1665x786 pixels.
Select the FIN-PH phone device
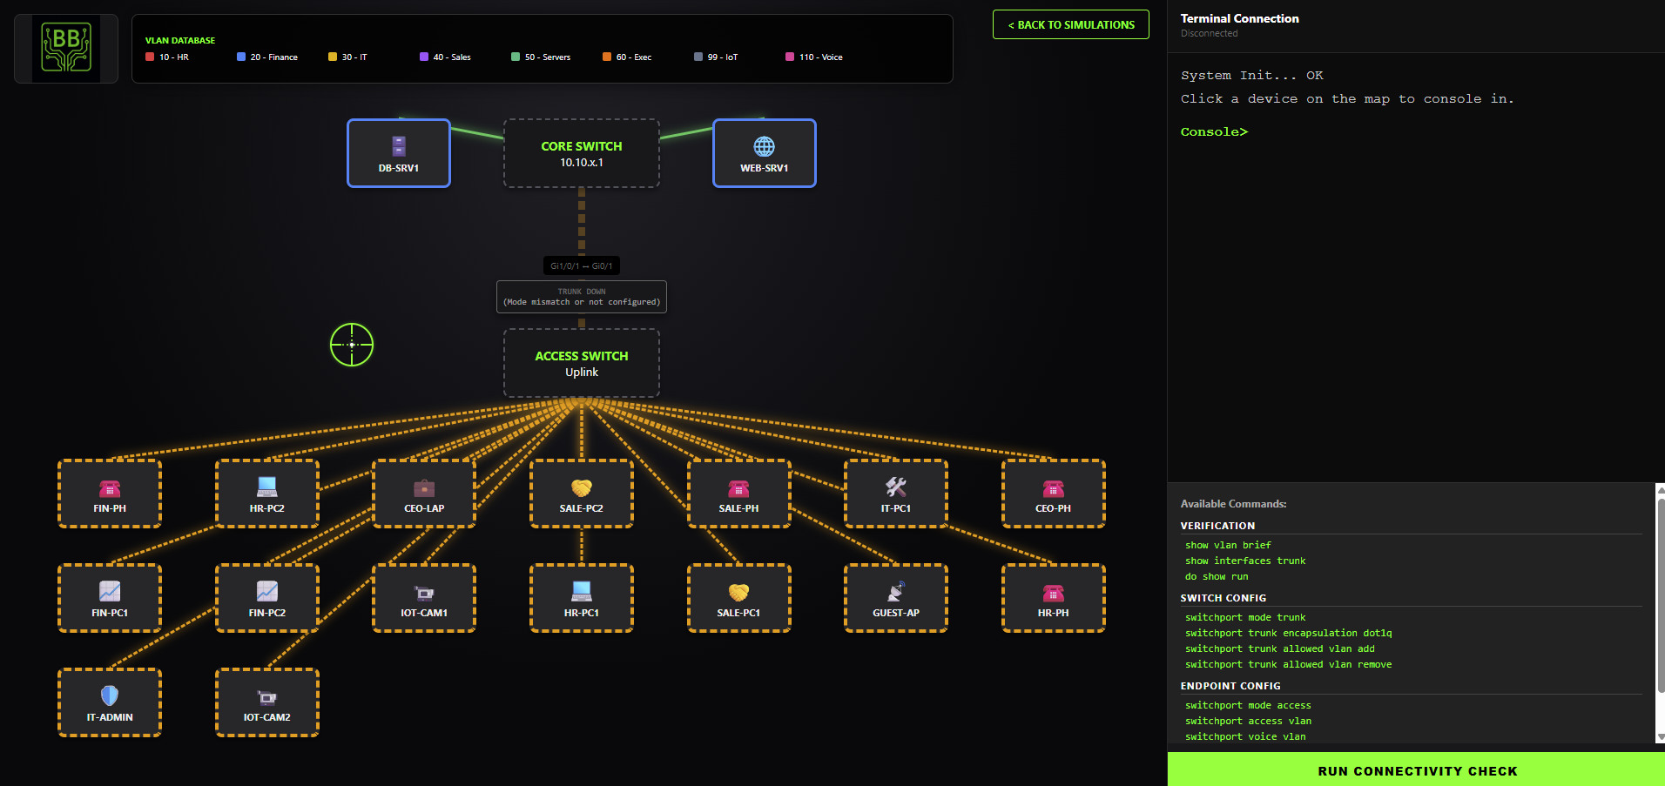tap(109, 494)
